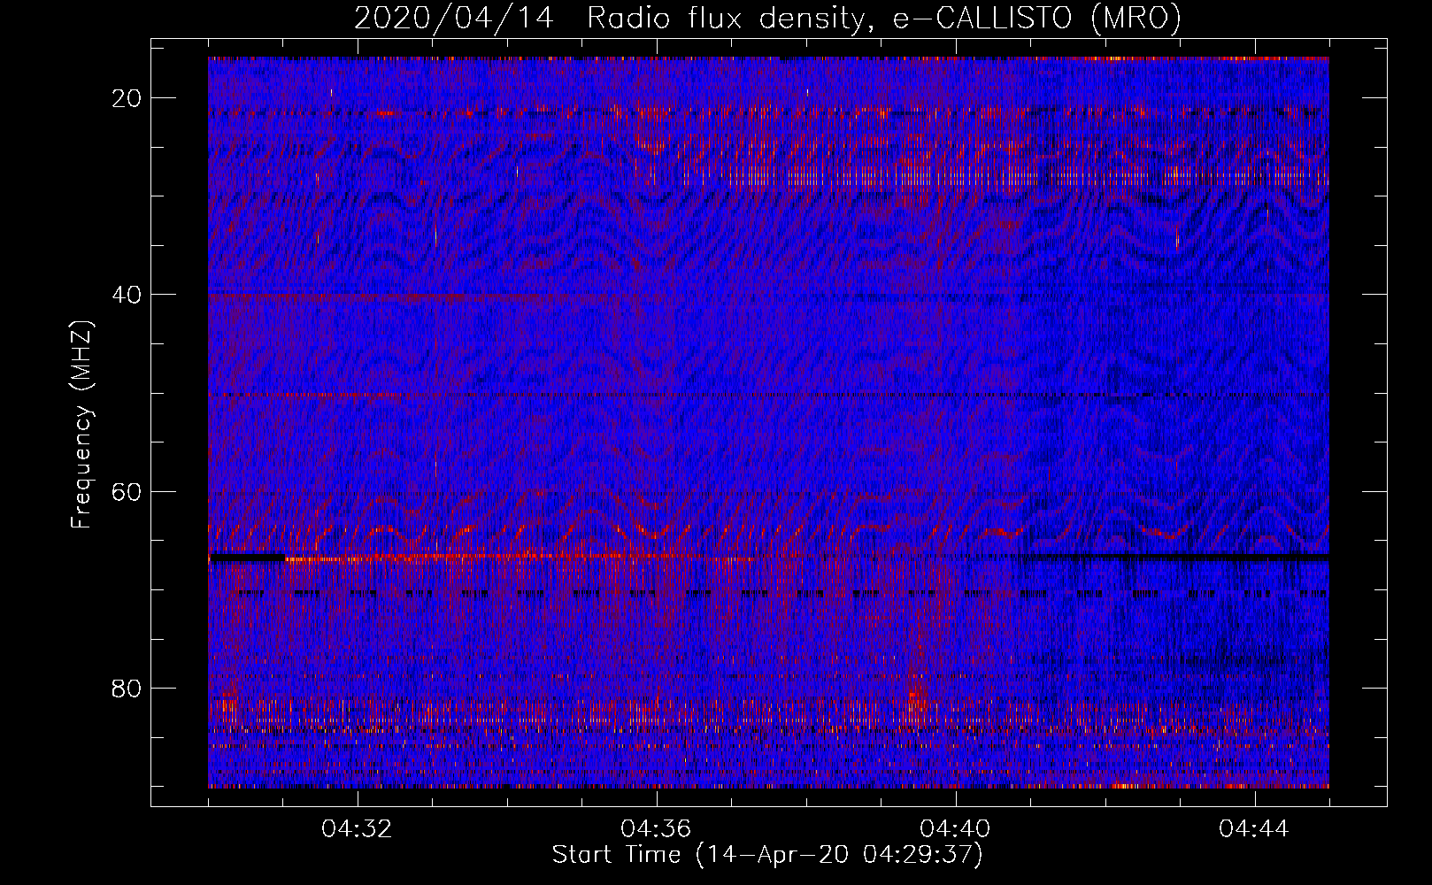Image resolution: width=1432 pixels, height=885 pixels.
Task: Click the 40 MHz tick label
Action: [x=127, y=295]
